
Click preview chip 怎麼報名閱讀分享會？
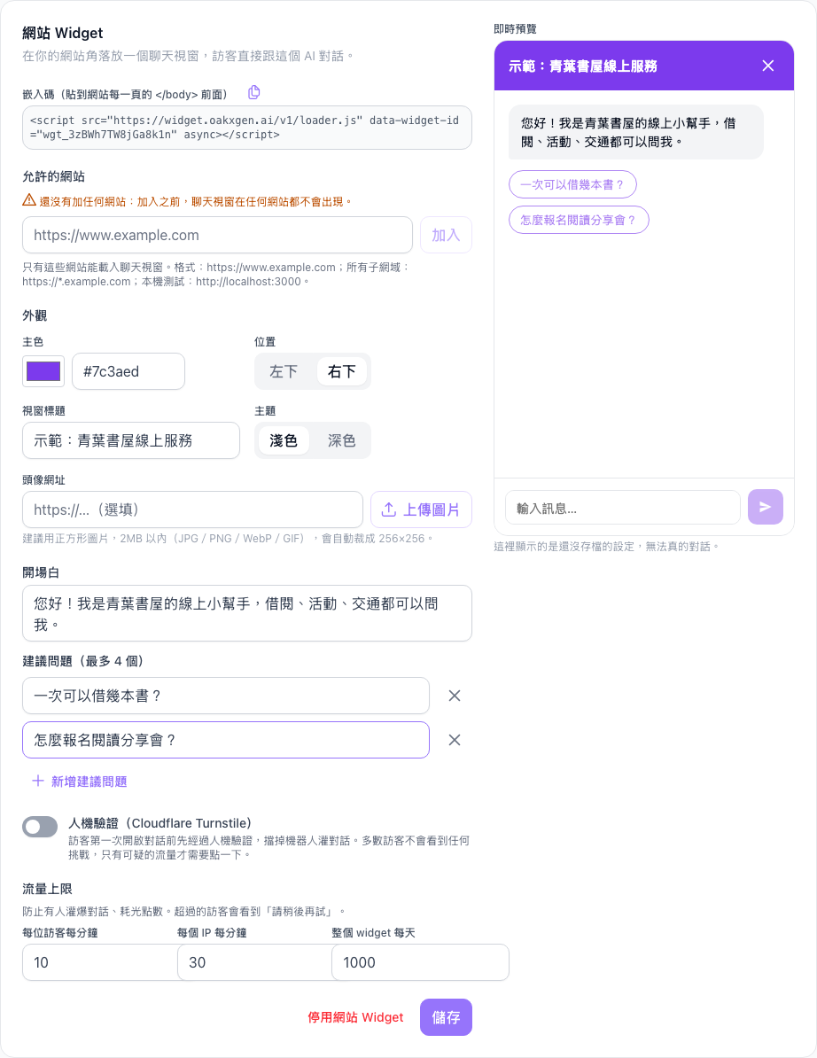coord(579,220)
